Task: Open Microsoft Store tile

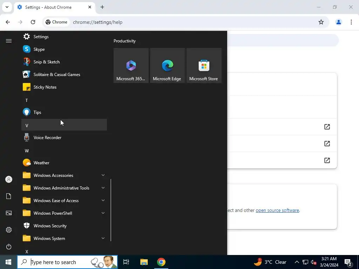Action: click(204, 65)
